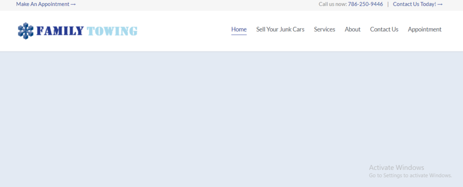Dial the 786-250-9446 phone number link

pos(365,4)
